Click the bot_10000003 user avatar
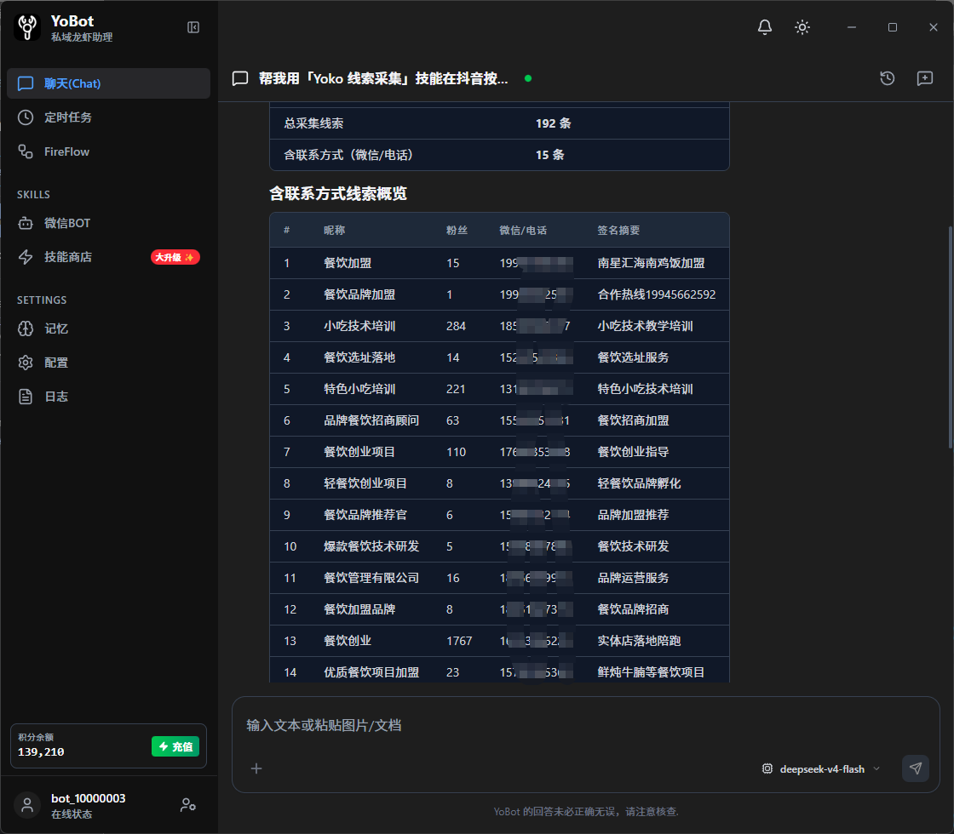 click(27, 805)
